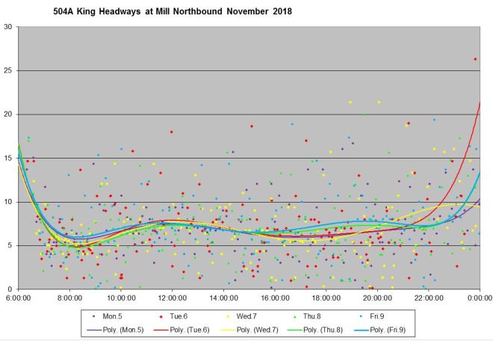Click the Poly. (Wed.7) trendline legend entry
Screen dimensions: 493x341
click(251, 328)
